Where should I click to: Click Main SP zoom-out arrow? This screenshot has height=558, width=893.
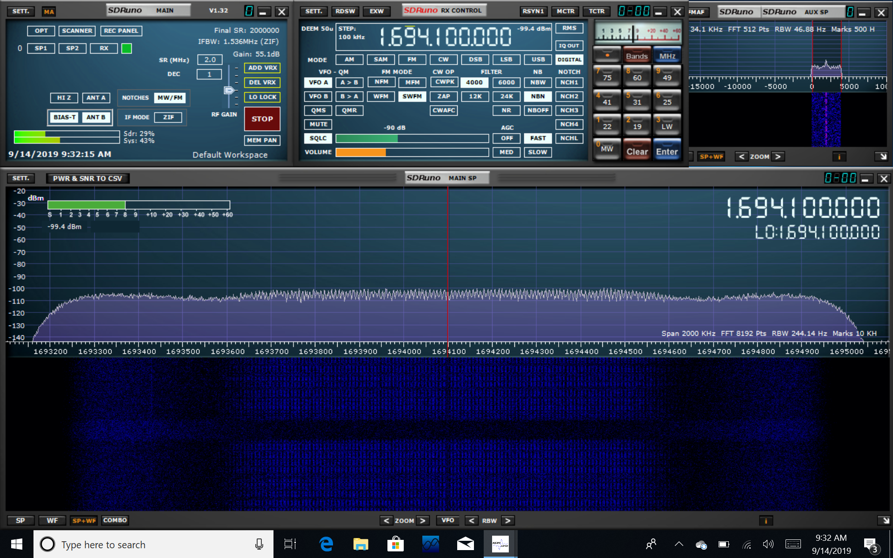point(386,521)
